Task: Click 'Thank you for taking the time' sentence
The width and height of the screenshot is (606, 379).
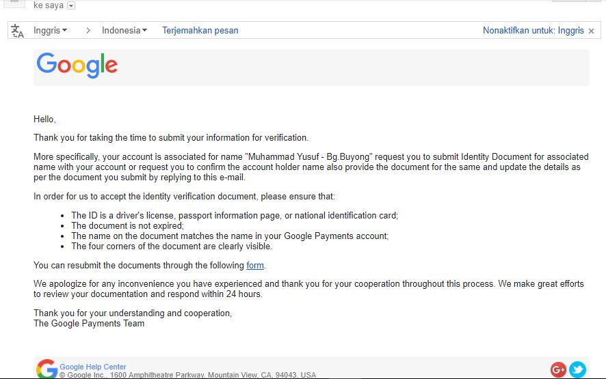Action: point(171,138)
